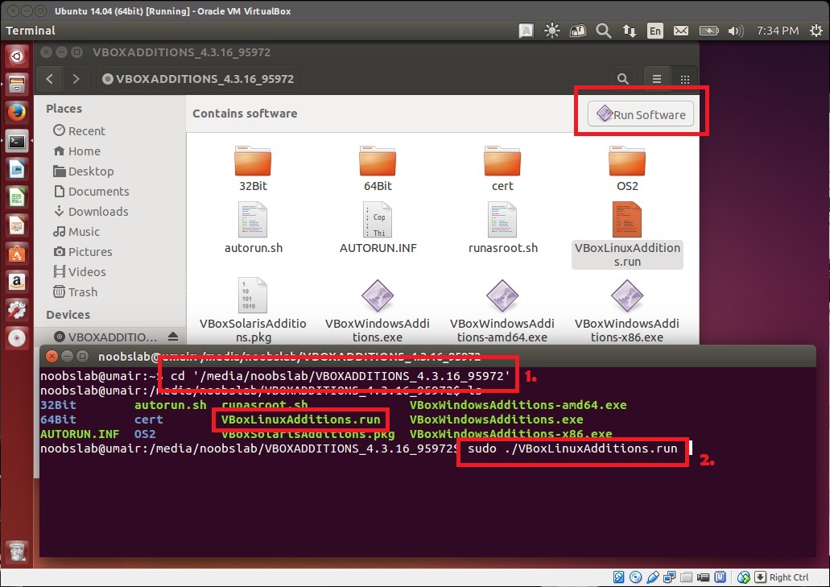
Task: Select the VBoxWindowsAdditions.exe file
Action: click(x=378, y=310)
